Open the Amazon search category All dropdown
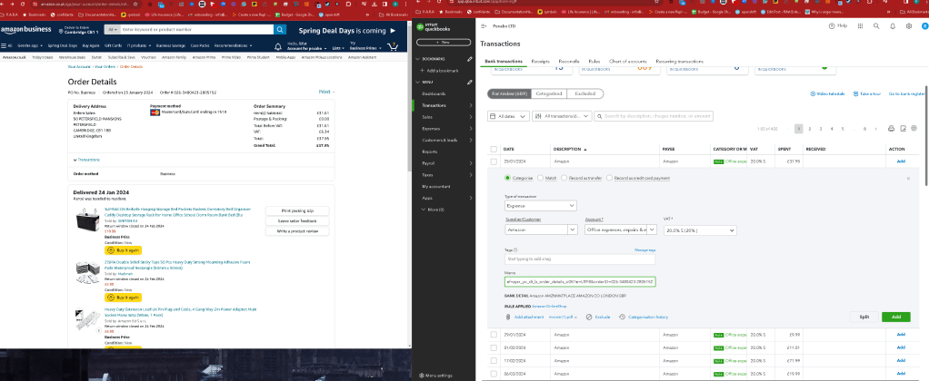The width and height of the screenshot is (929, 381). coord(111,30)
